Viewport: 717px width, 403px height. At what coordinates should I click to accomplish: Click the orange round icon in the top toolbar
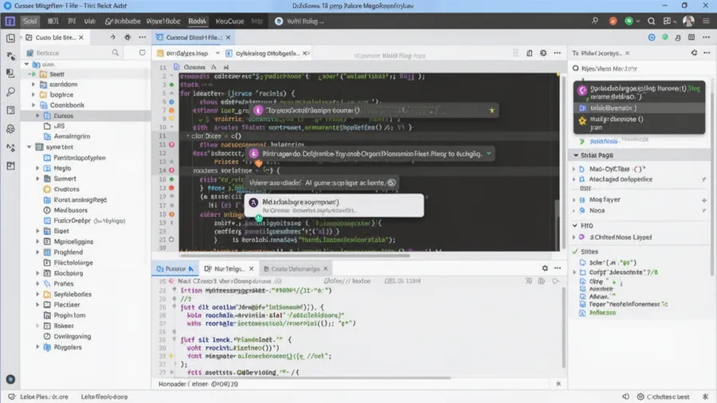(613, 21)
